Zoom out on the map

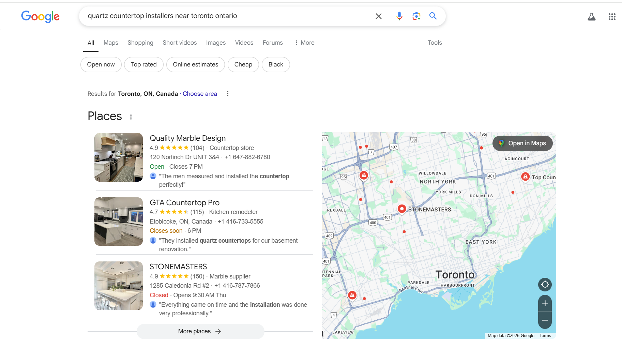545,320
